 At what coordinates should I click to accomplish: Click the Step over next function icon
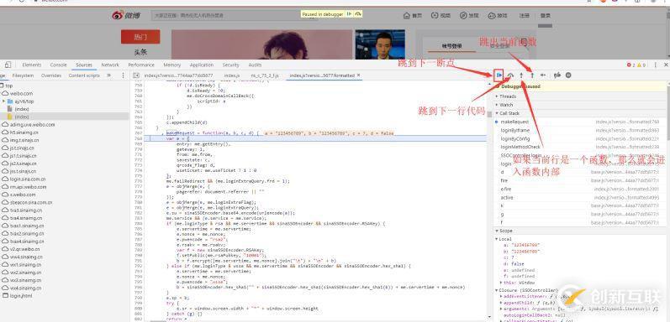point(510,75)
